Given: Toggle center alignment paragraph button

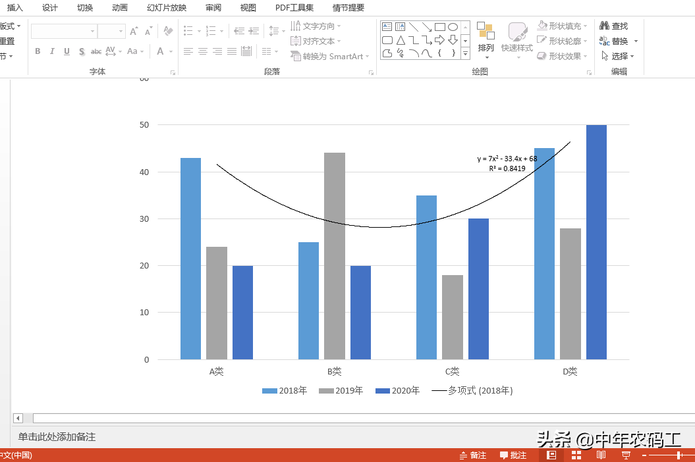Looking at the screenshot, I should coord(202,51).
